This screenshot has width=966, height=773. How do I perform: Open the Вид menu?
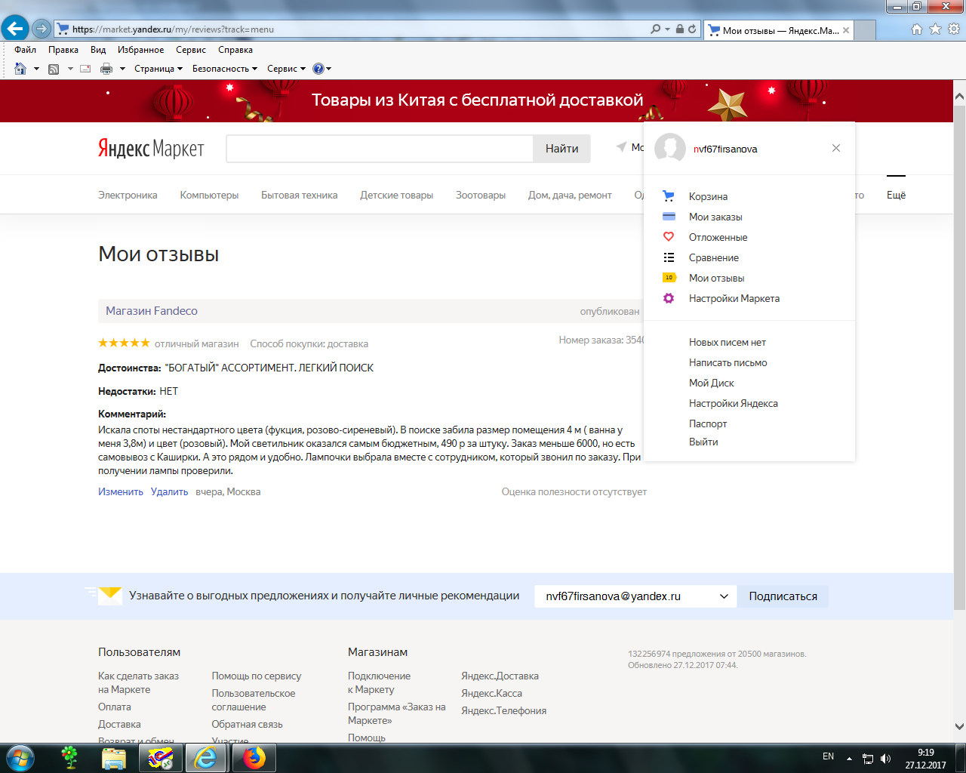[x=98, y=50]
